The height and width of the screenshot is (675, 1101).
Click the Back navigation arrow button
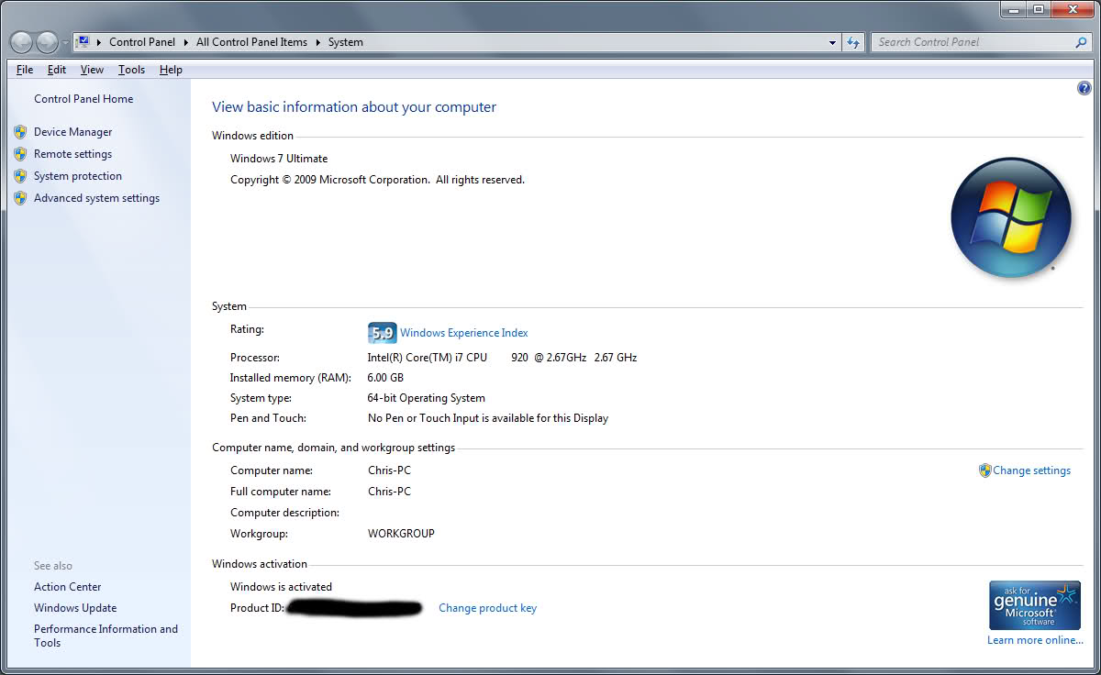point(21,42)
